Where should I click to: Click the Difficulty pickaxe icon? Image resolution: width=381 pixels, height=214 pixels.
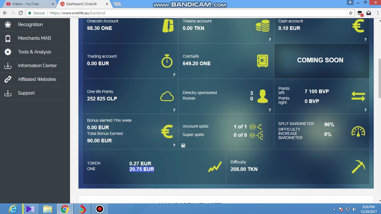pos(358,167)
